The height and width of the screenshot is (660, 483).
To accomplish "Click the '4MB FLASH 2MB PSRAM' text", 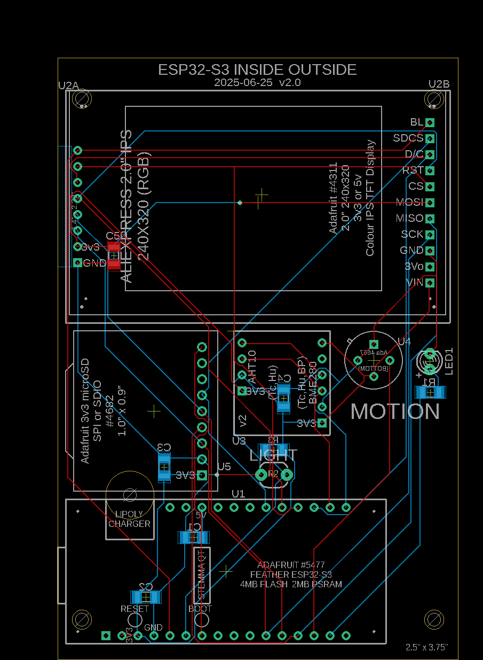I will point(291,584).
